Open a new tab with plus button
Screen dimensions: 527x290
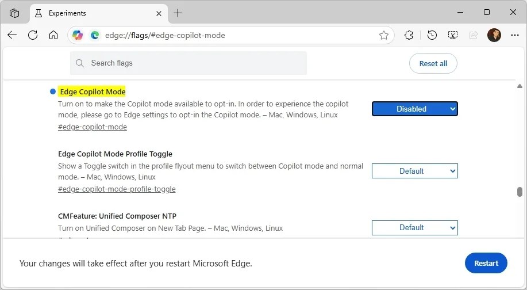tap(178, 13)
